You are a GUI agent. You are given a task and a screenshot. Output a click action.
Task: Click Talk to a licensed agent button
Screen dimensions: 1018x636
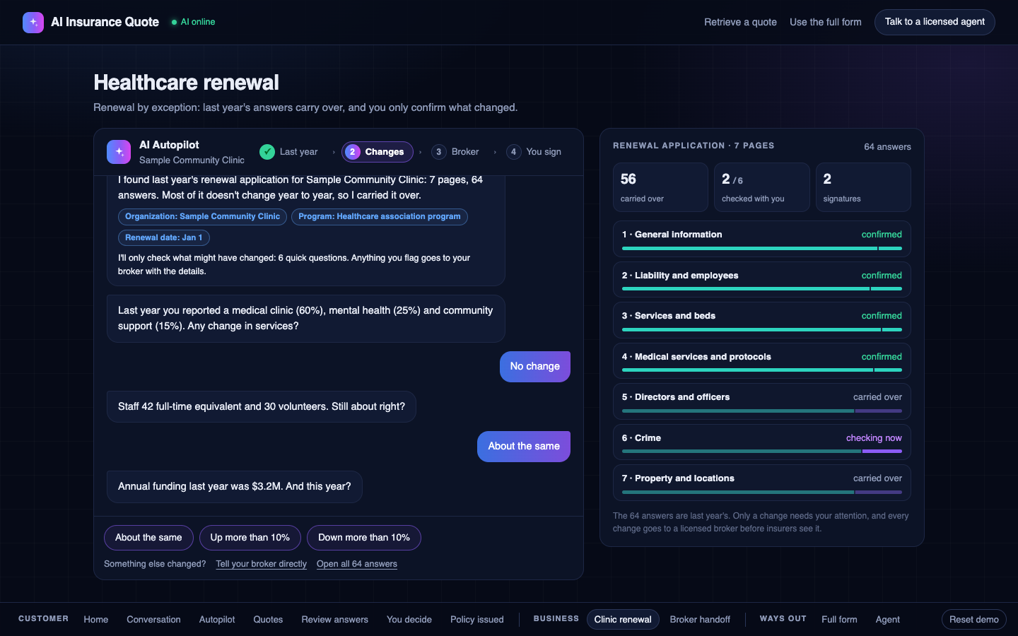point(935,22)
